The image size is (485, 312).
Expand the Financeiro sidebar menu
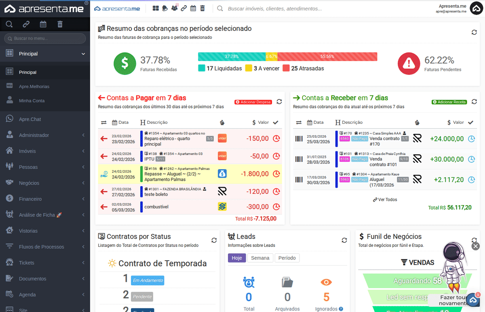coord(45,199)
